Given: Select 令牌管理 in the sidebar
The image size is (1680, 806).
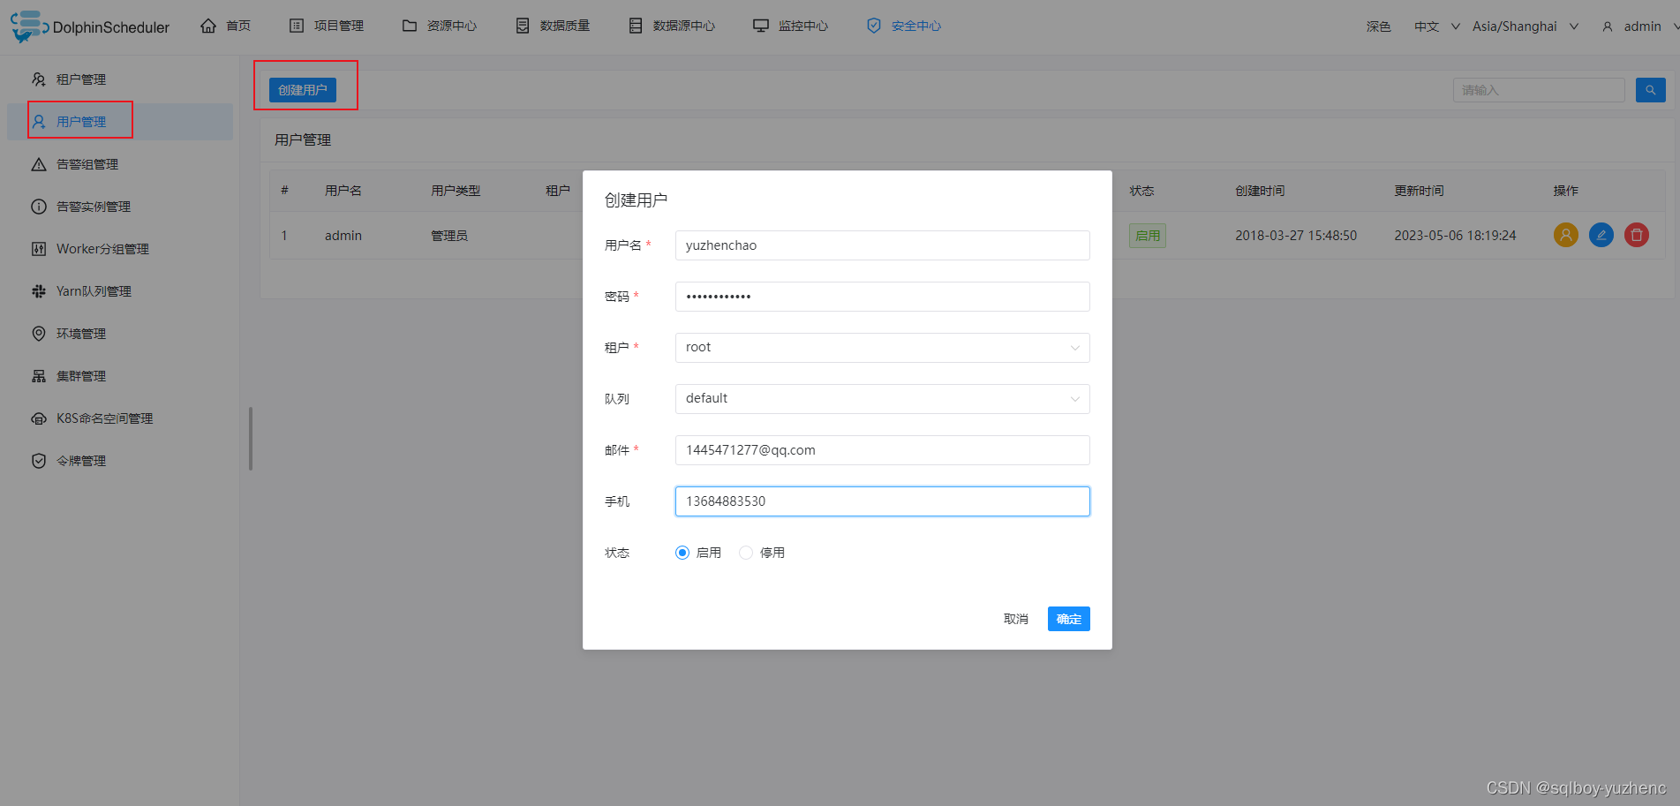Looking at the screenshot, I should 120,461.
